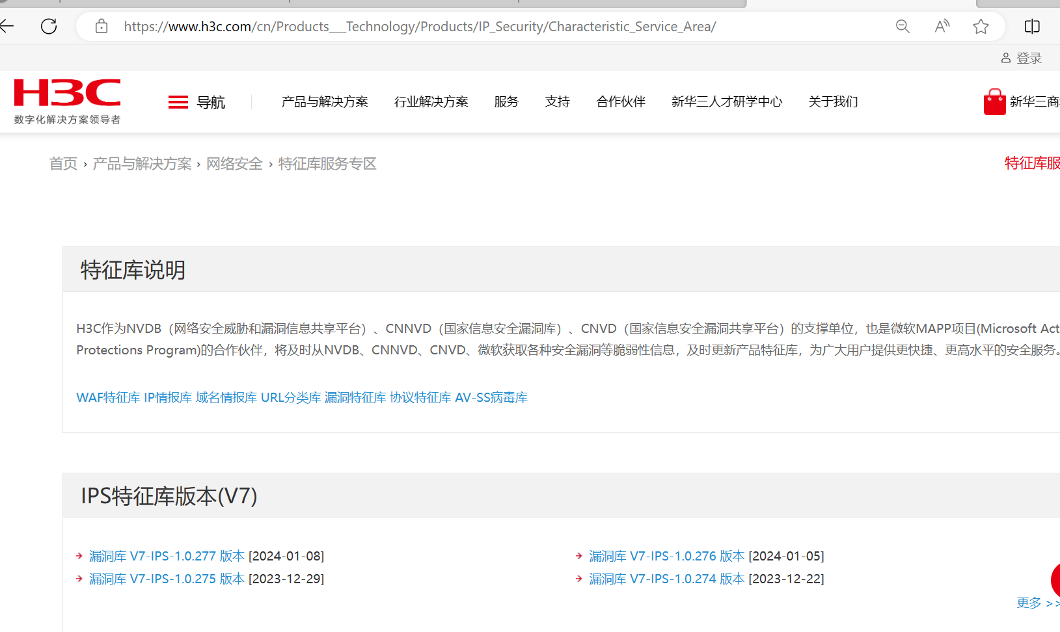Screen dimensions: 1060x632
Task: Click the red arrow bullet beside V7-IPS-1.0.274
Action: [579, 579]
